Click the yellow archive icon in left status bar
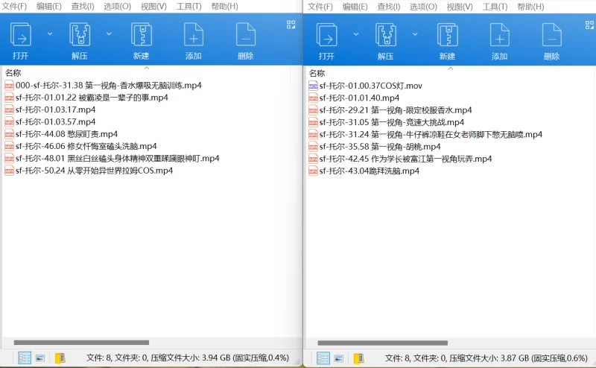The height and width of the screenshot is (368, 596). (60, 358)
